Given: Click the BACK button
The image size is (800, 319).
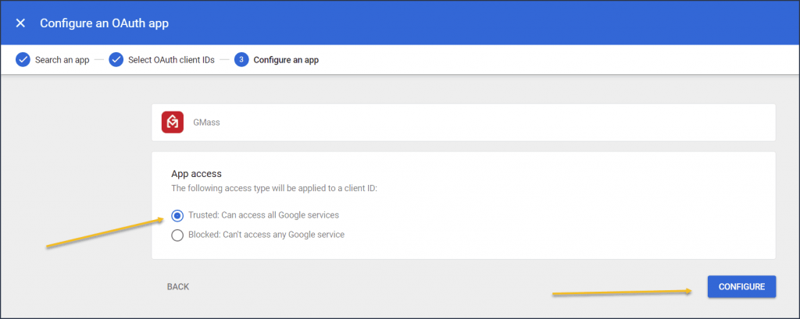Looking at the screenshot, I should click(x=178, y=287).
